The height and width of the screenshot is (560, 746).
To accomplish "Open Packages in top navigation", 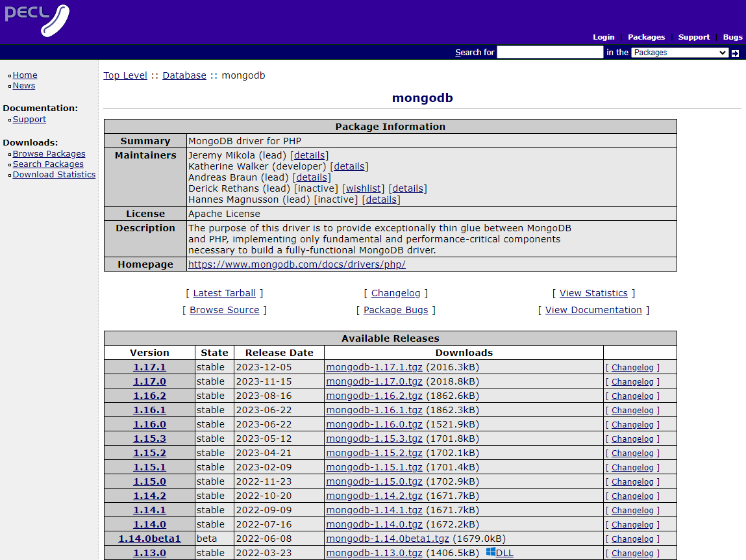I will click(x=646, y=37).
